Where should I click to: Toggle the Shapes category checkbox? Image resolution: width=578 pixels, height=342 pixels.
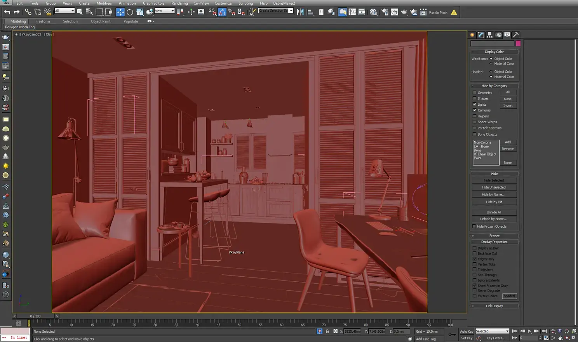click(474, 98)
